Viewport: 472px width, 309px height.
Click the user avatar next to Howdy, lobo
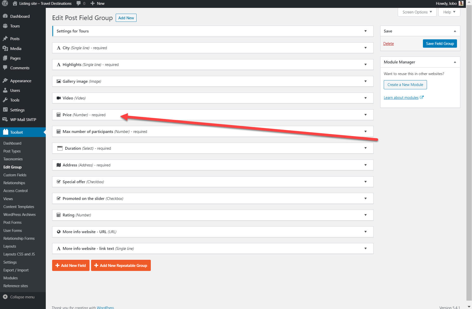pyautogui.click(x=461, y=4)
